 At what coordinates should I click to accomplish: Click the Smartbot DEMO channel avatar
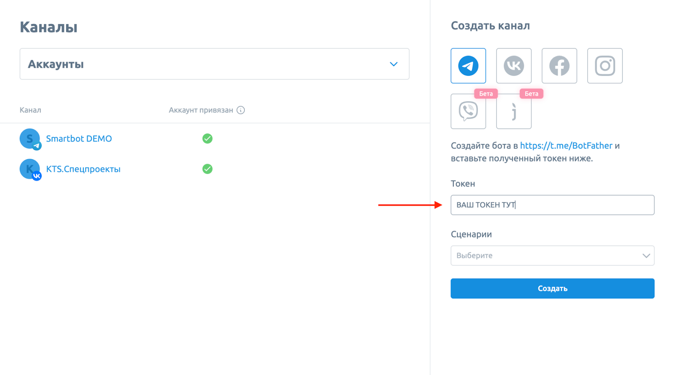pyautogui.click(x=30, y=139)
